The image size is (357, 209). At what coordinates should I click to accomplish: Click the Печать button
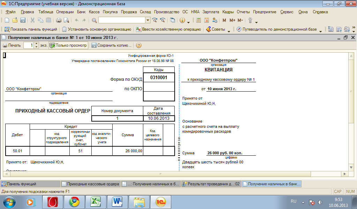pos(12,45)
